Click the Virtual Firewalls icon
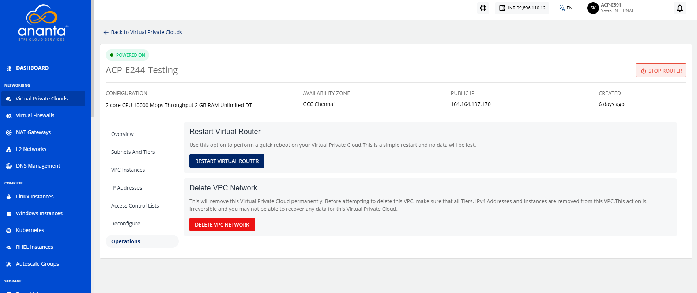This screenshot has width=697, height=293. (9, 116)
